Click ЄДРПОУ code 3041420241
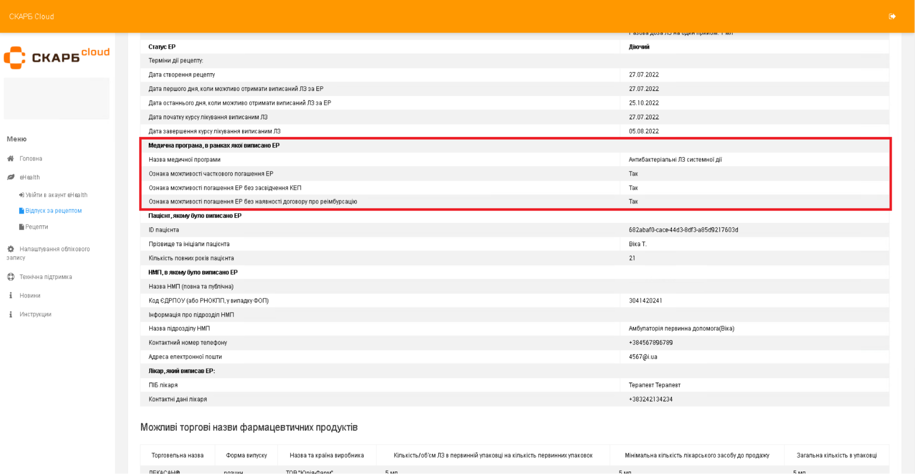Screen dimensions: 915x474 click(645, 301)
